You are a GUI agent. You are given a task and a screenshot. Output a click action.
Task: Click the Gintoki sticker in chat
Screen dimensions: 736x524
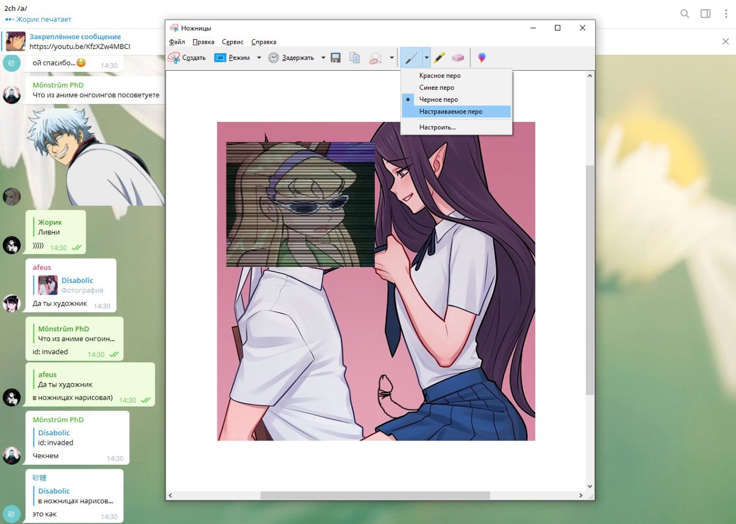(x=95, y=158)
